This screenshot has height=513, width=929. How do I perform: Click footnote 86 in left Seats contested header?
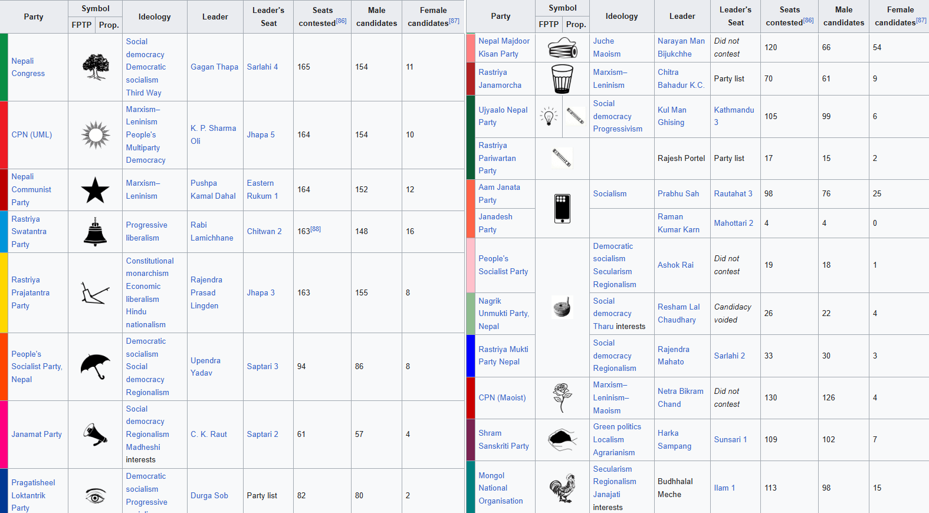(341, 21)
